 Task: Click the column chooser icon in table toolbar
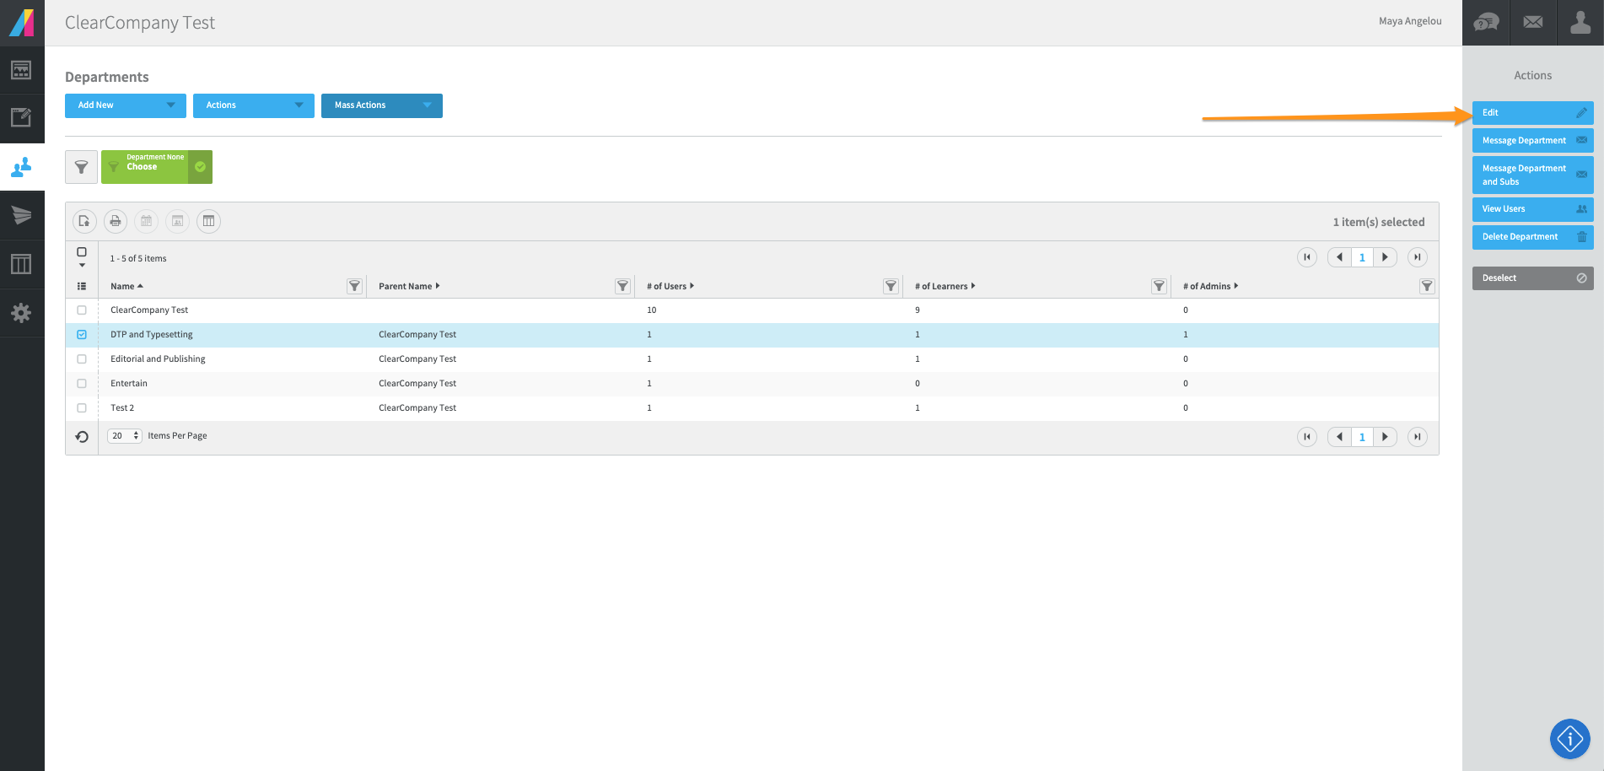click(208, 221)
